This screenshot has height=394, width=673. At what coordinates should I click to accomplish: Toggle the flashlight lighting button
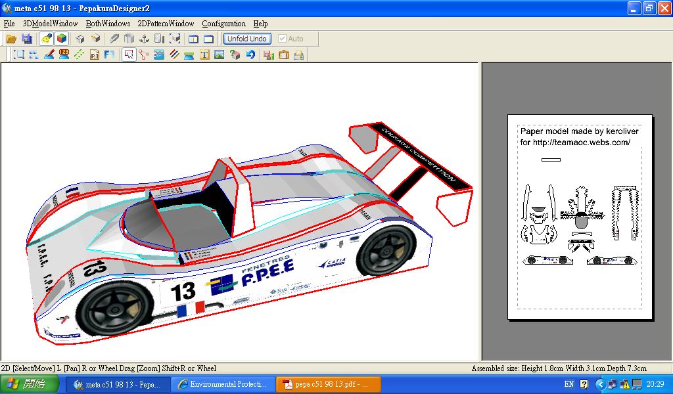[46, 39]
